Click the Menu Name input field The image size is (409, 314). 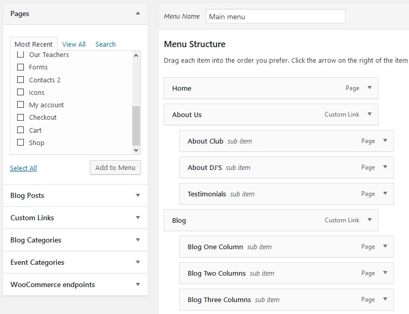click(x=276, y=16)
